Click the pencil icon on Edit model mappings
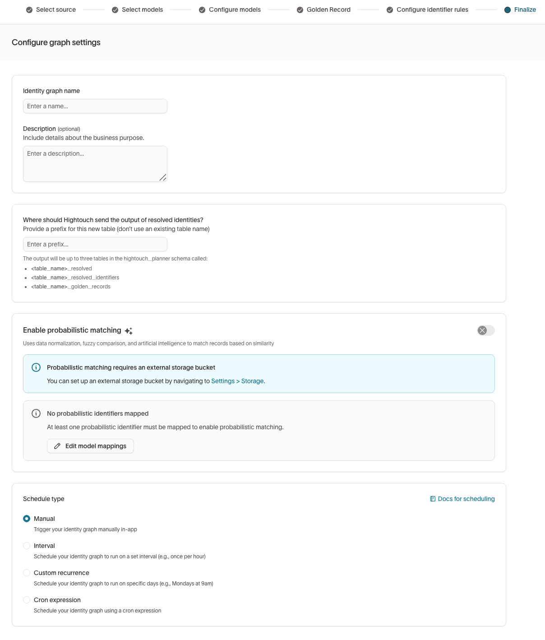 click(x=57, y=446)
